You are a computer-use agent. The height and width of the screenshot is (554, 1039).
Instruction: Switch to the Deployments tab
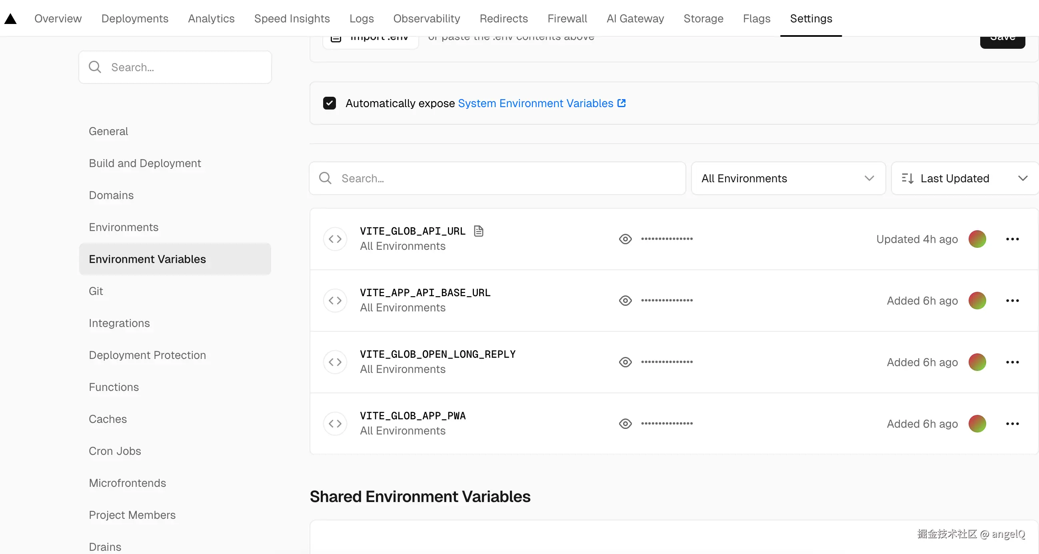point(135,18)
